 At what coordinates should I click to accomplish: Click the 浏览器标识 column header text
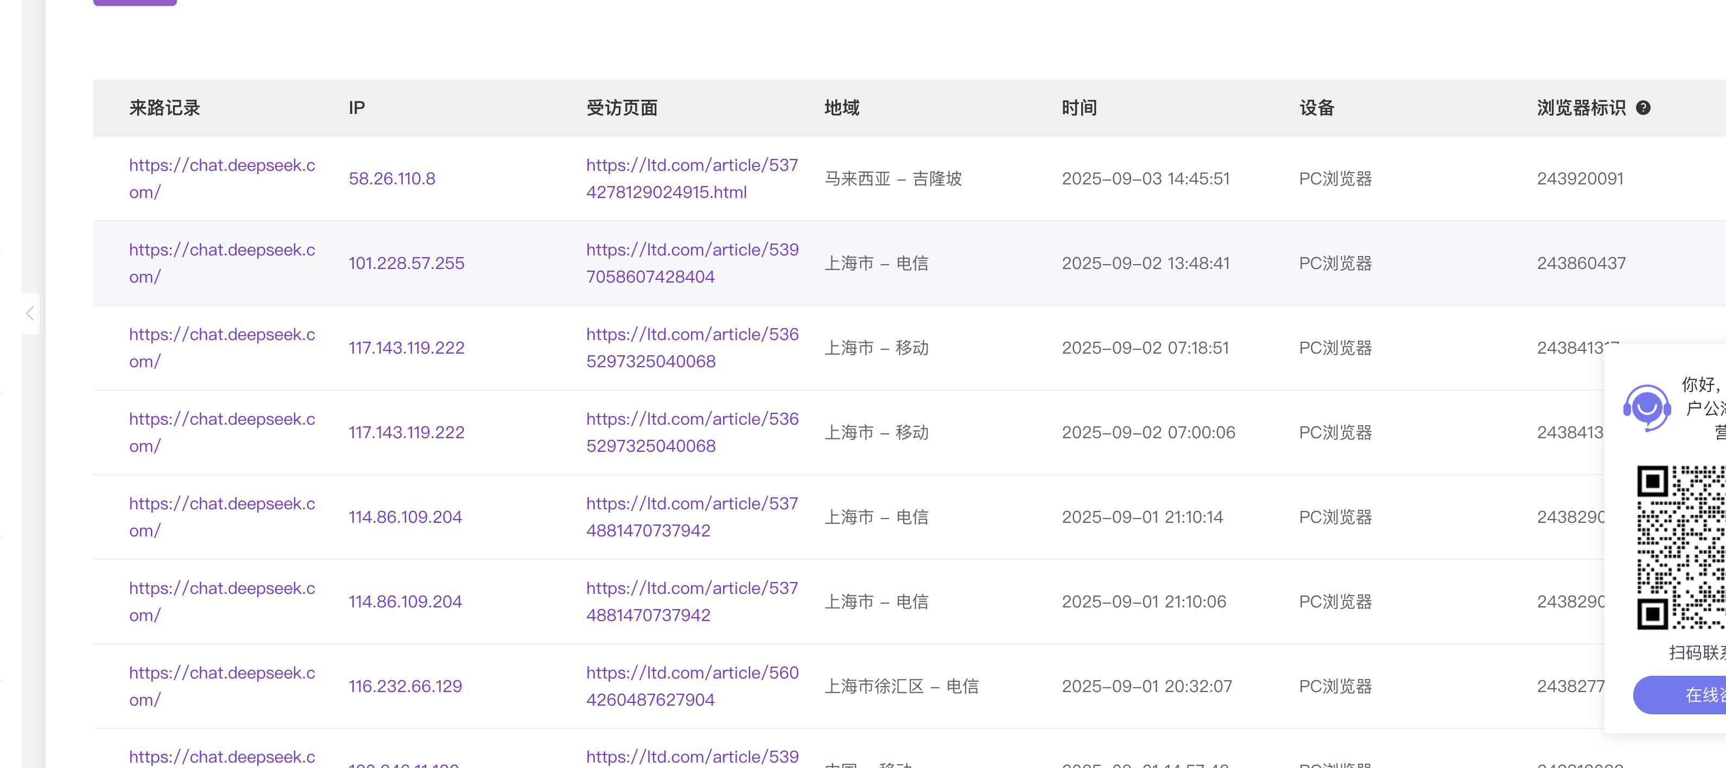coord(1581,108)
